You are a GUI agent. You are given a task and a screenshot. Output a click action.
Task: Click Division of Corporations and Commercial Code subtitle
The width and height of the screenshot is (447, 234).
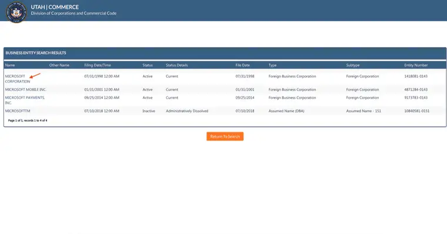pyautogui.click(x=74, y=13)
